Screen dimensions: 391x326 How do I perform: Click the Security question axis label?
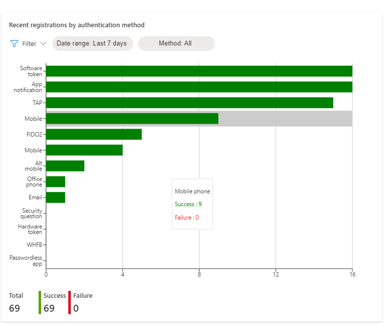coord(31,213)
